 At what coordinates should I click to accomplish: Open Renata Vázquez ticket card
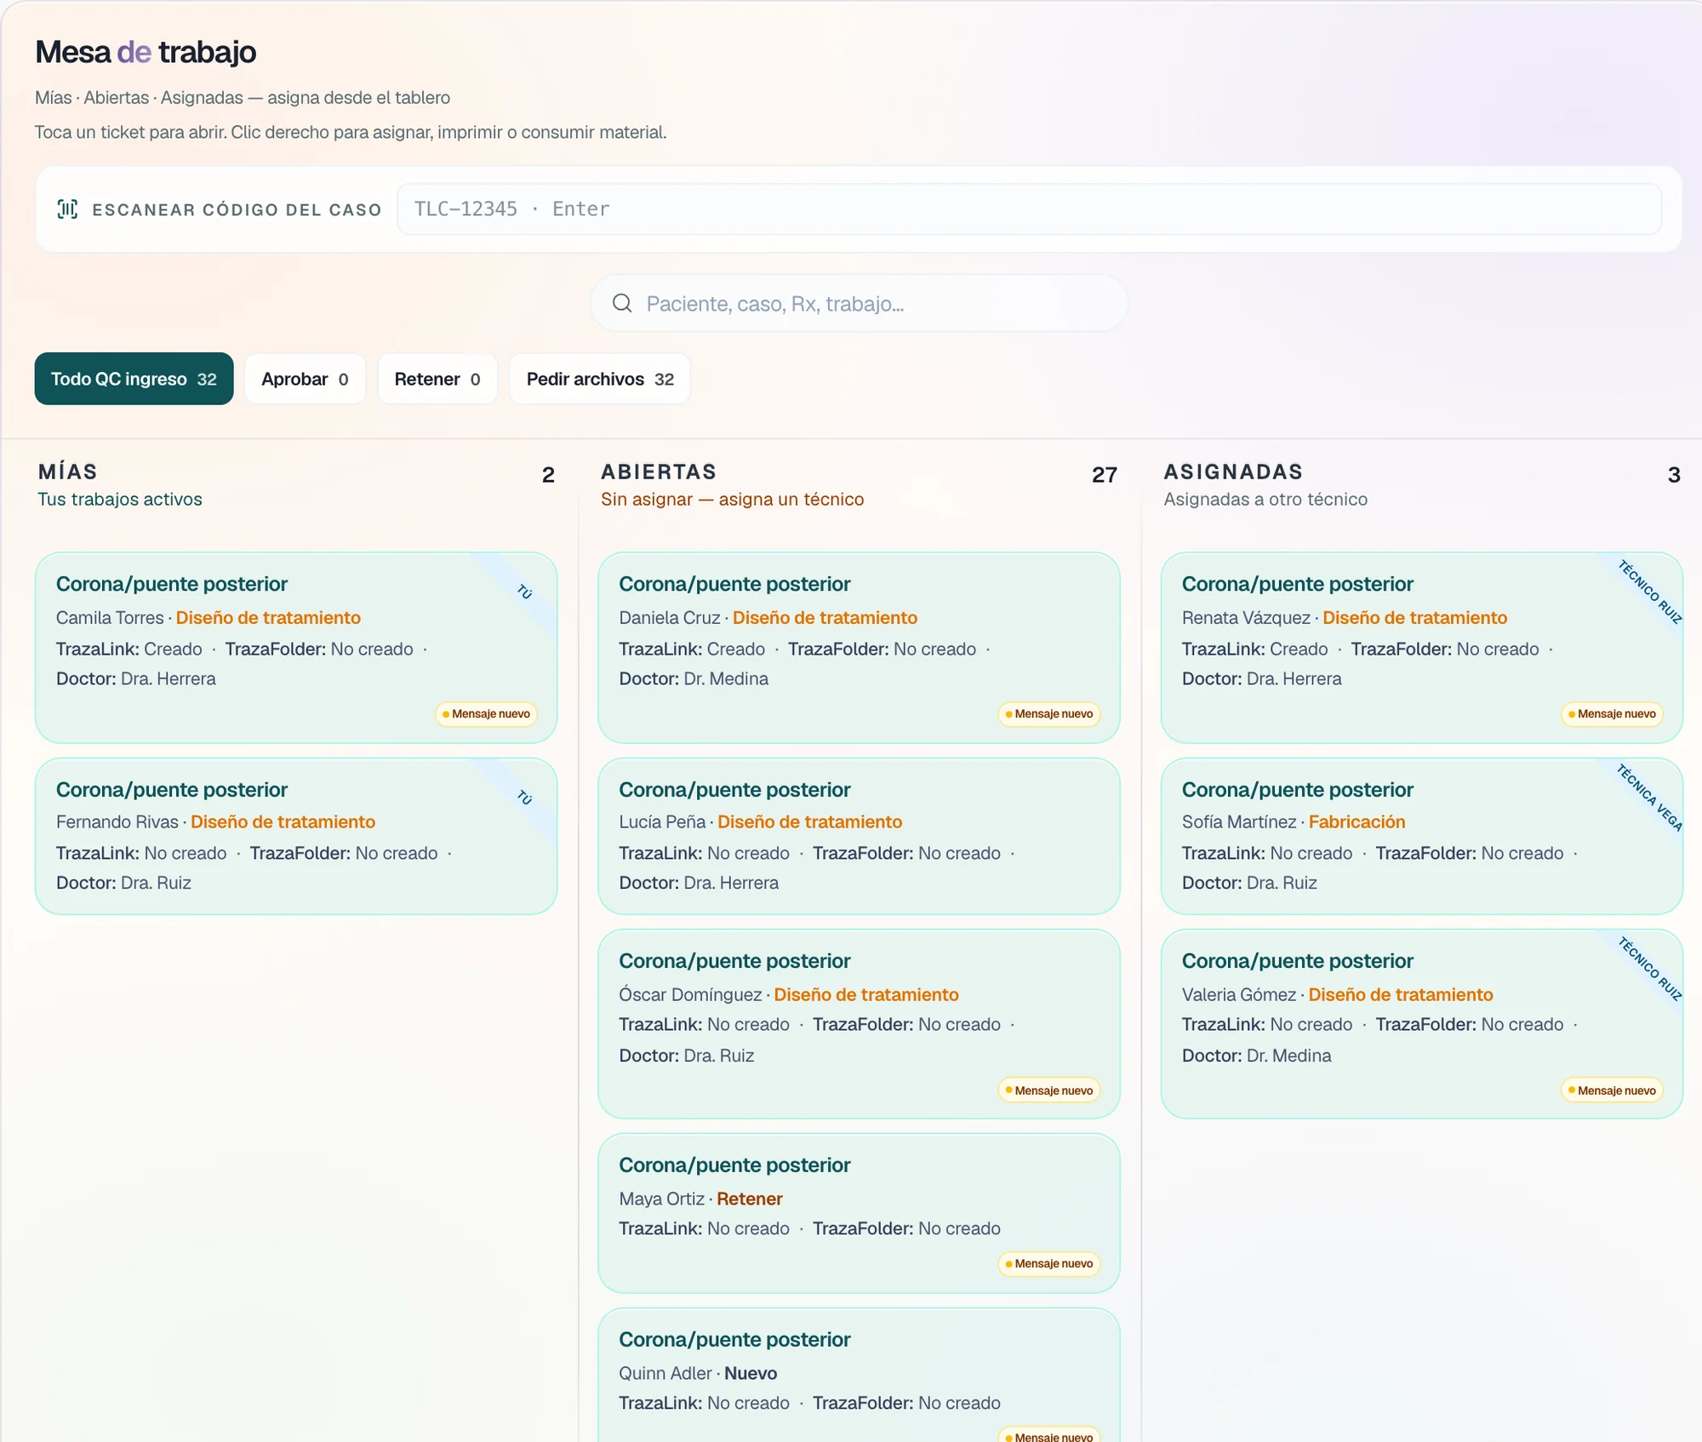pos(1421,648)
